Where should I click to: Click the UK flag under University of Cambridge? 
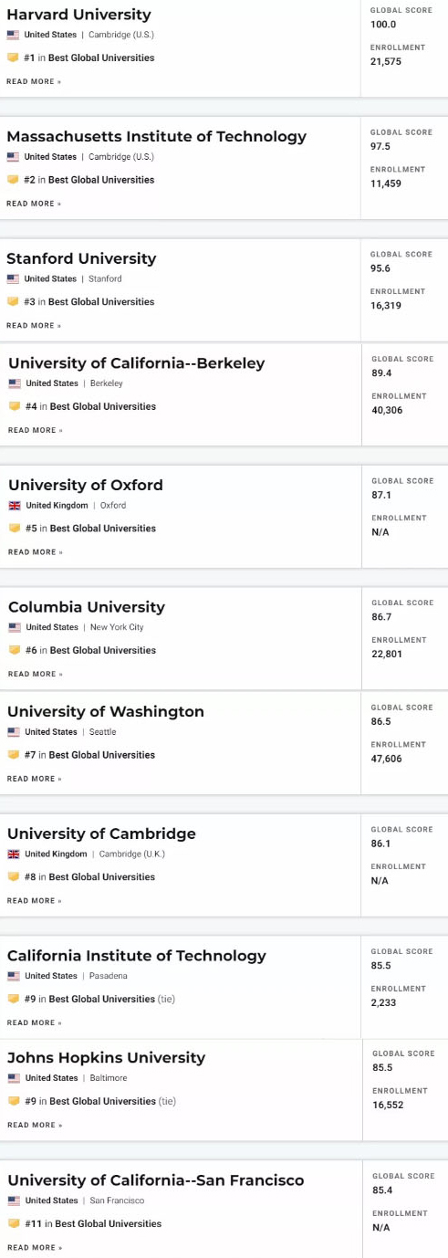pos(14,854)
